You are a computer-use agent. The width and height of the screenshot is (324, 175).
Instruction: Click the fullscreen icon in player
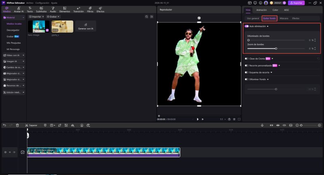pos(239,119)
